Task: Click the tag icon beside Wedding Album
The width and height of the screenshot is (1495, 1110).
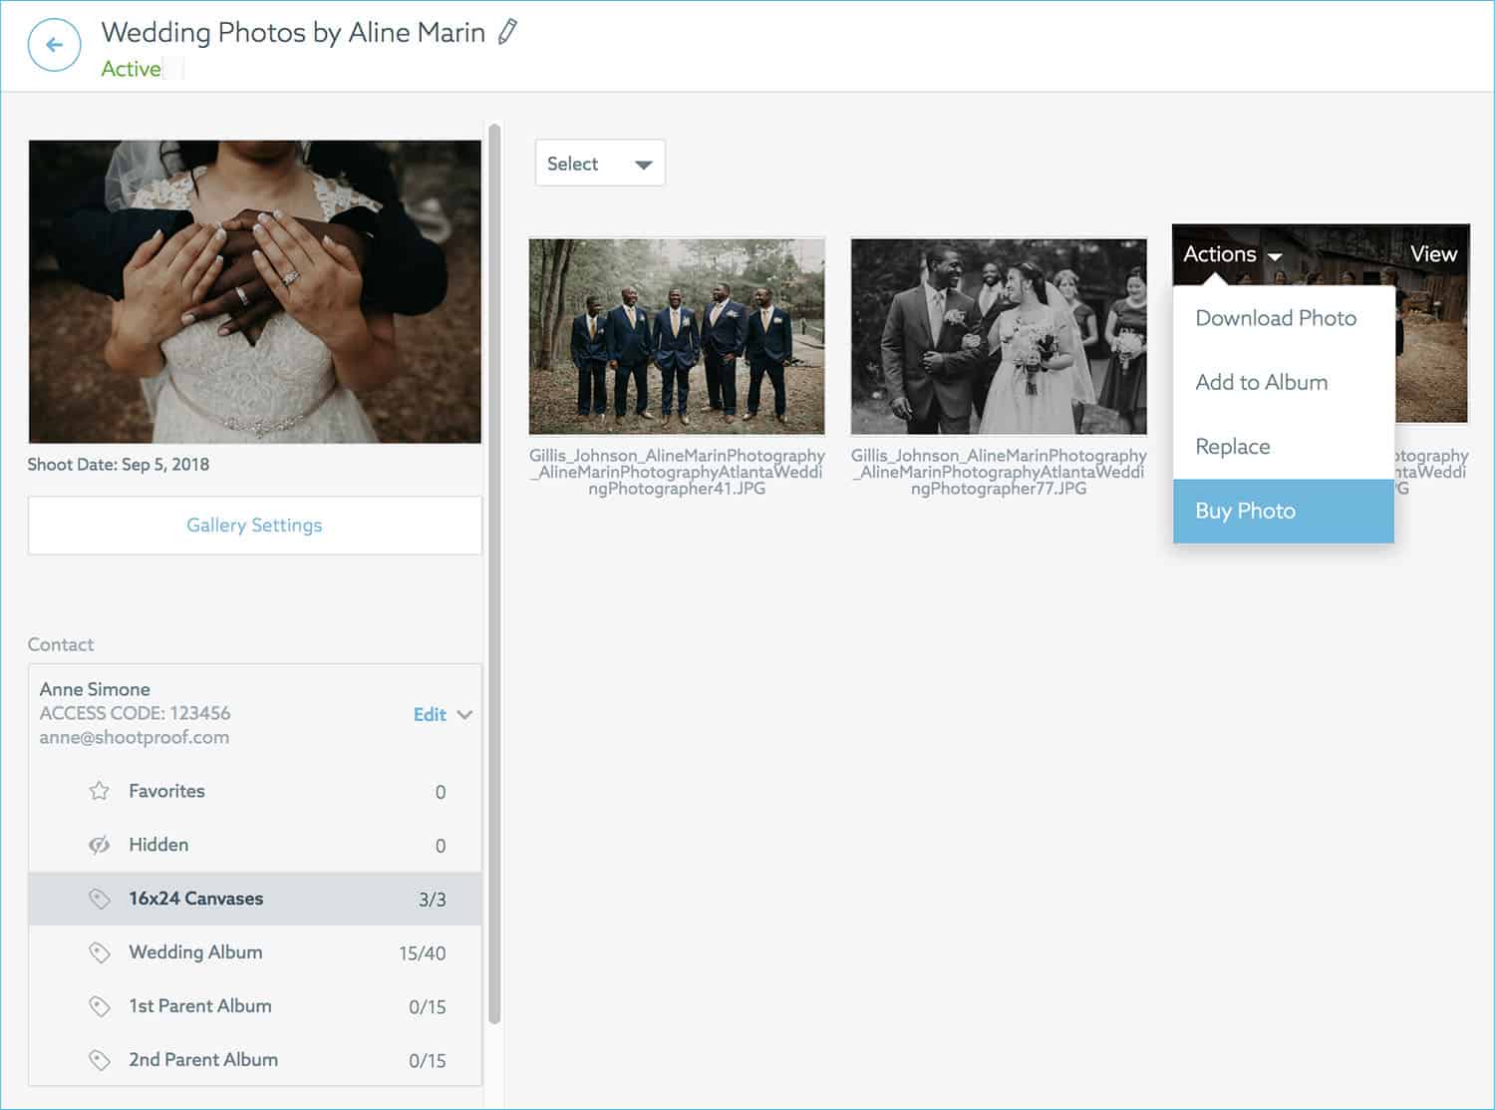Action: coord(99,952)
